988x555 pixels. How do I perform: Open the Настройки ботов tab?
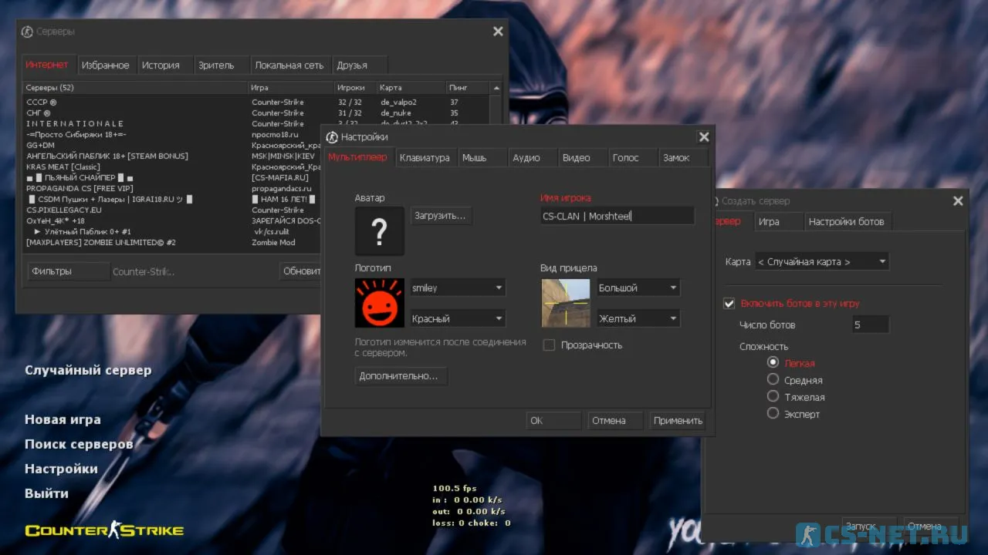pos(846,222)
